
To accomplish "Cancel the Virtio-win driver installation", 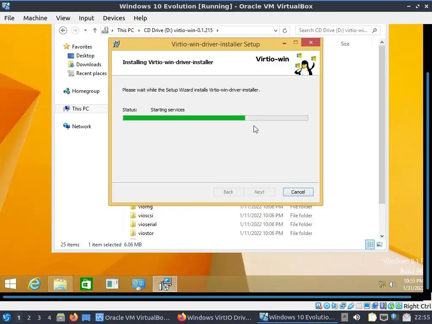I will tap(298, 192).
